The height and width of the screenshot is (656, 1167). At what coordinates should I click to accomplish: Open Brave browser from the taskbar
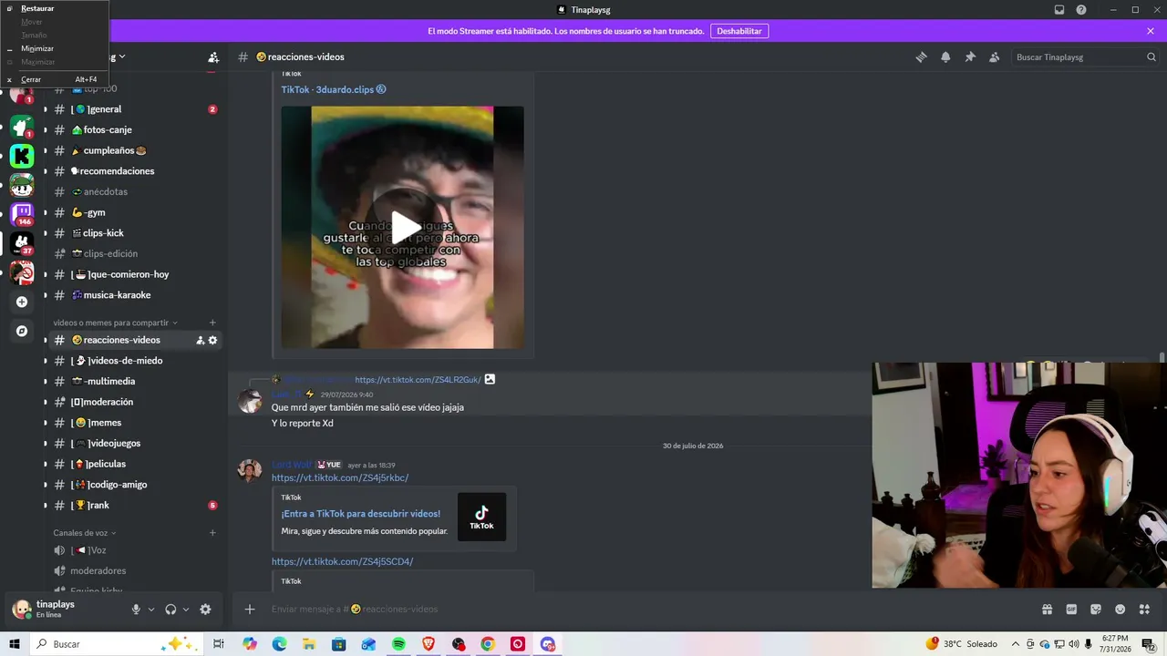pyautogui.click(x=429, y=644)
